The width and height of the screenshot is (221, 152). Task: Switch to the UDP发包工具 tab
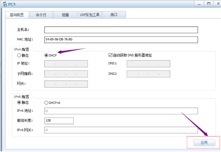(x=90, y=15)
